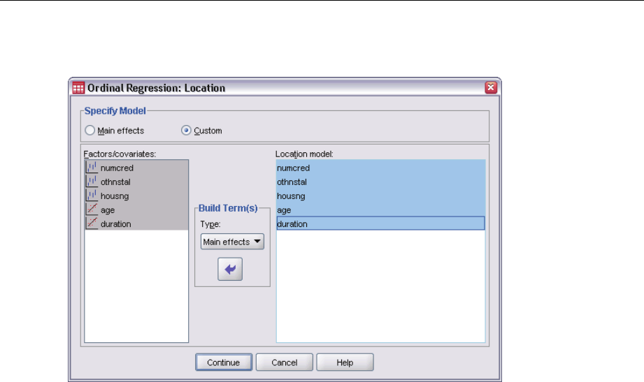Select duration in Factors/covariates list
This screenshot has width=644, height=382.
point(136,223)
